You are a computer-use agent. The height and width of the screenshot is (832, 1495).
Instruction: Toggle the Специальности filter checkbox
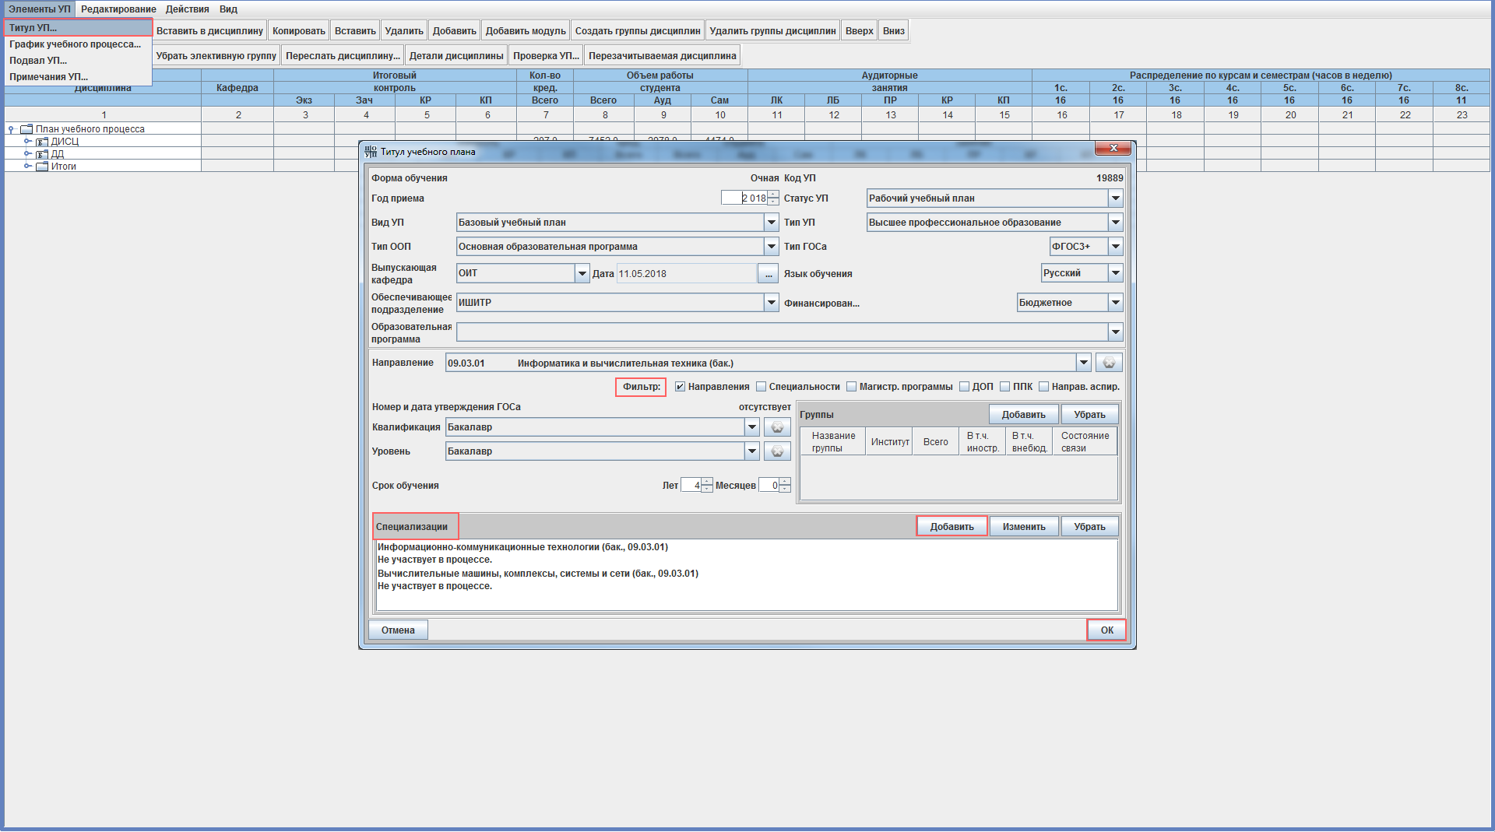(x=761, y=387)
